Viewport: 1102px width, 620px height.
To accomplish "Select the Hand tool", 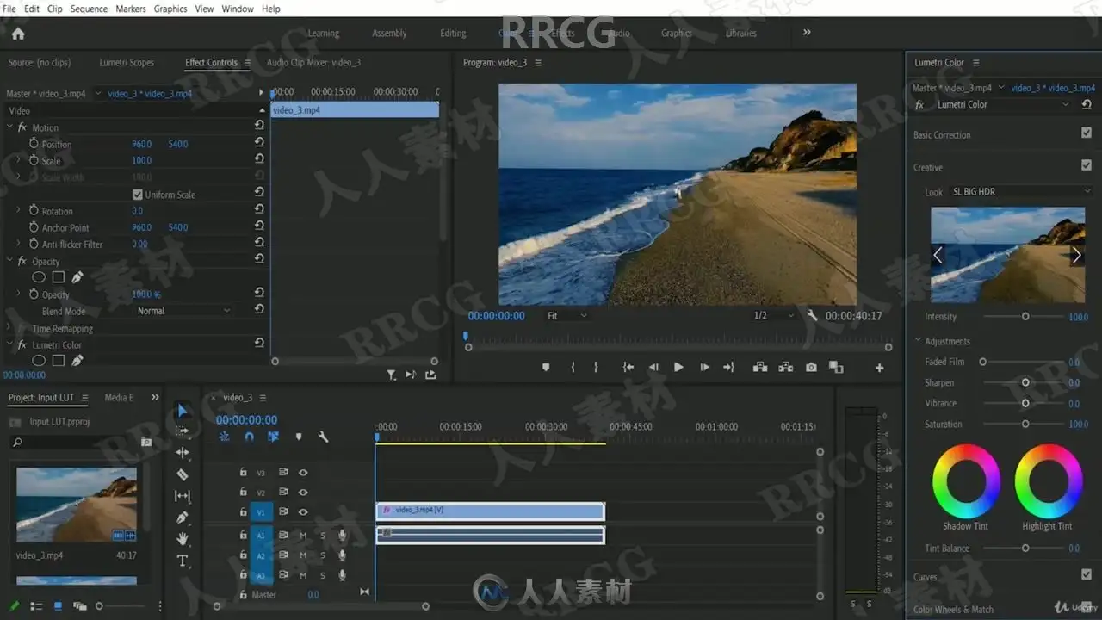I will [183, 539].
